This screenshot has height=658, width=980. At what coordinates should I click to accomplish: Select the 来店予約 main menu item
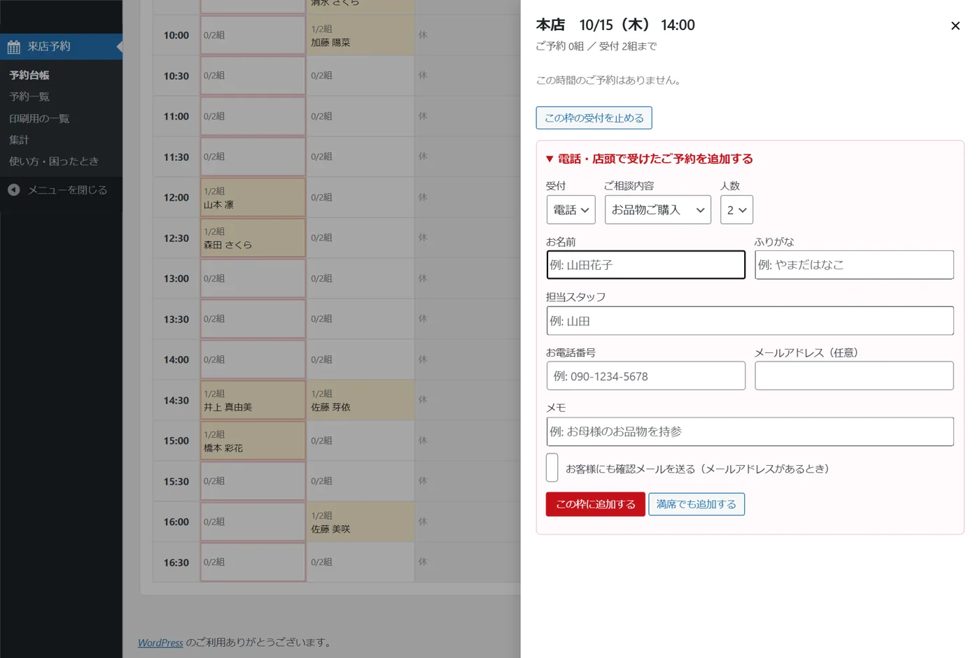61,47
